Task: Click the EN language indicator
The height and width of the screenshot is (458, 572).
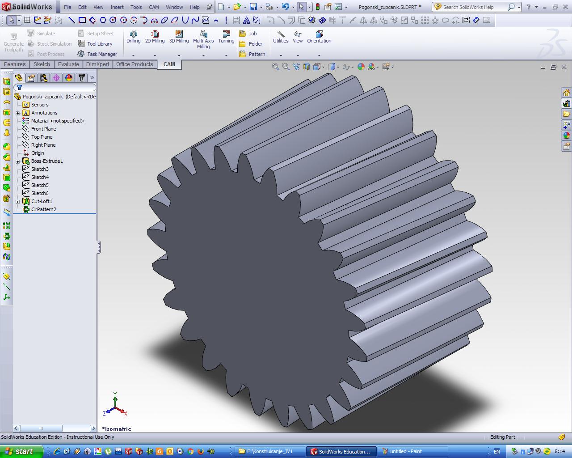Action: point(496,451)
